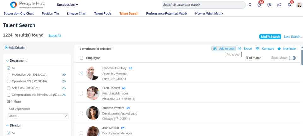Check Amanda Winters' row checkbox

[81, 113]
